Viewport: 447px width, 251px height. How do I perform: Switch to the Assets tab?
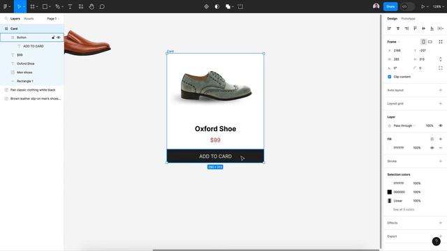29,19
